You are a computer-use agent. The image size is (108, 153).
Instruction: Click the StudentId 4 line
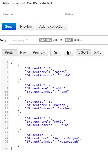pos(38,118)
